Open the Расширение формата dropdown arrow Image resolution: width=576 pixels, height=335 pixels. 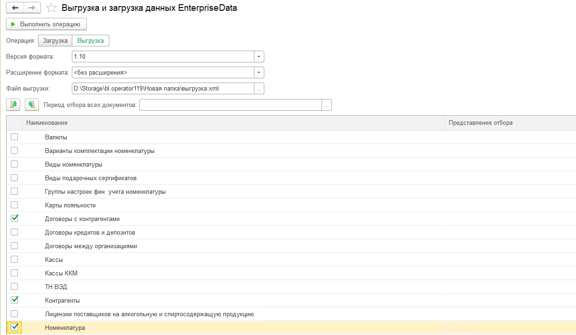tap(259, 73)
